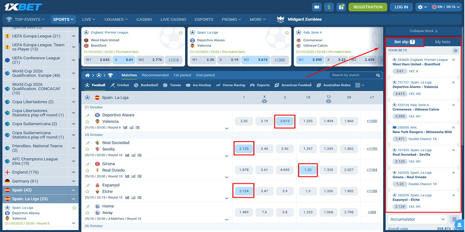
Task: Go to ESPORTS section
Action: pyautogui.click(x=204, y=19)
